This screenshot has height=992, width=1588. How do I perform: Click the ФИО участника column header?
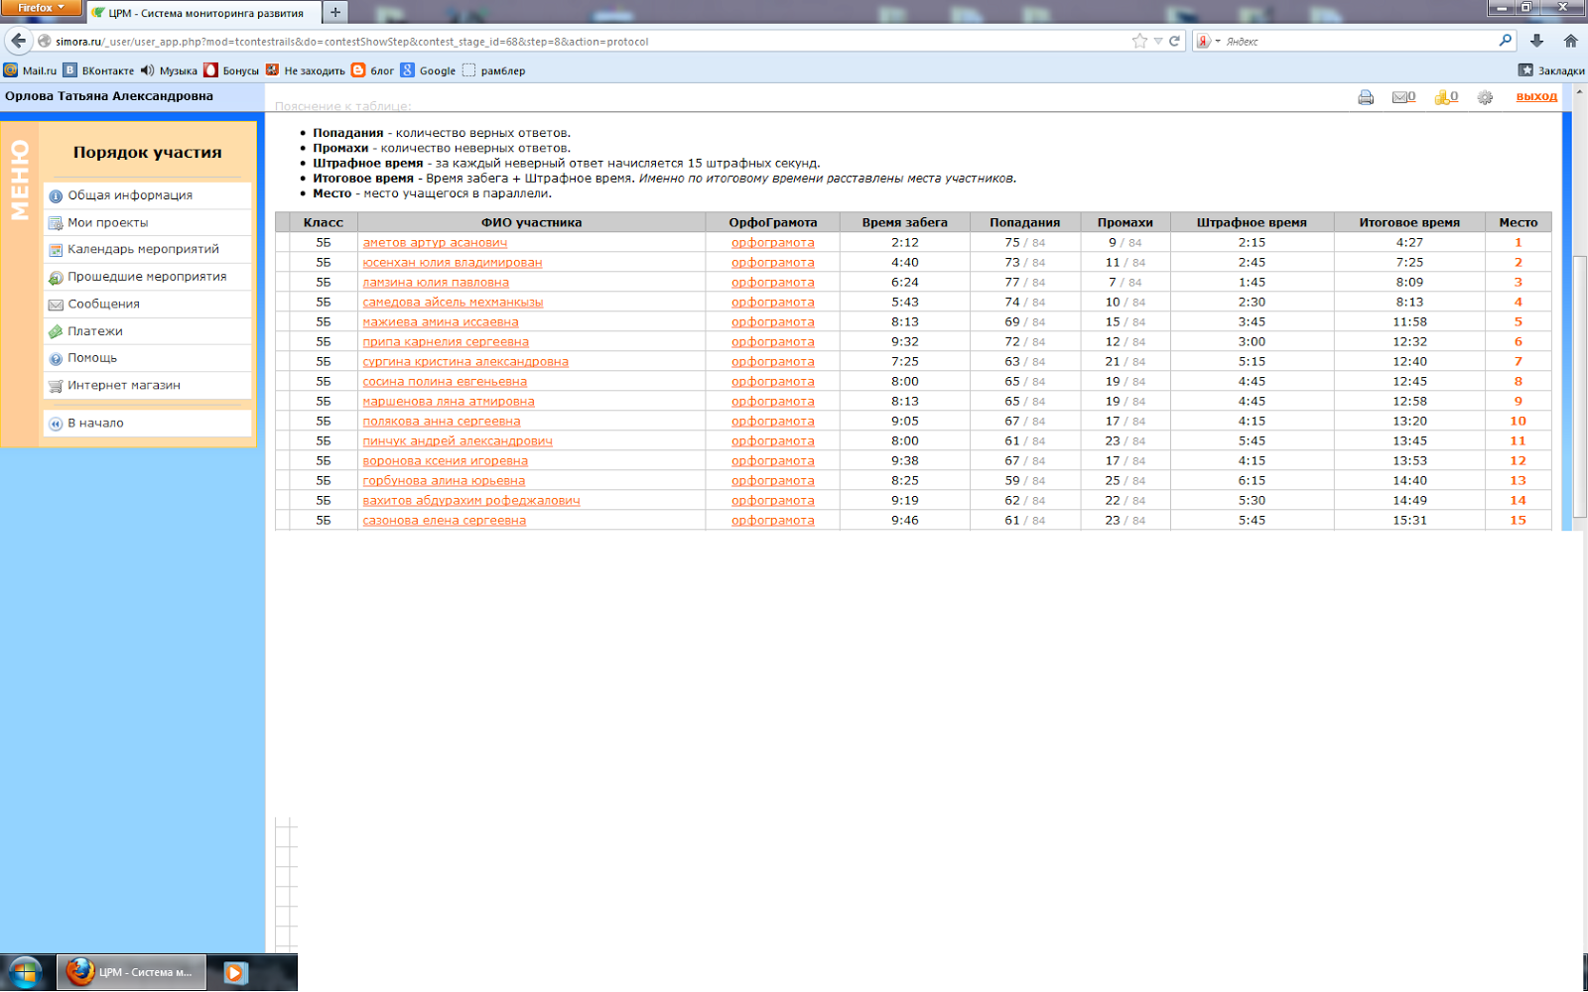point(531,222)
